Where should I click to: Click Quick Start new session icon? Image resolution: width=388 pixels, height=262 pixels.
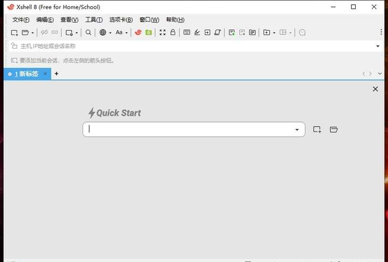(317, 129)
